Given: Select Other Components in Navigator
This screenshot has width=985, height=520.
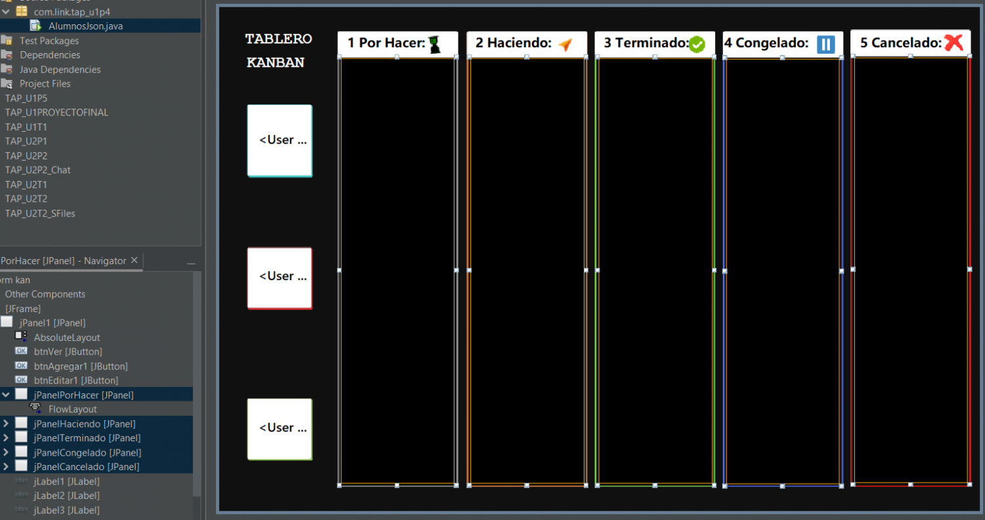Looking at the screenshot, I should coord(45,294).
